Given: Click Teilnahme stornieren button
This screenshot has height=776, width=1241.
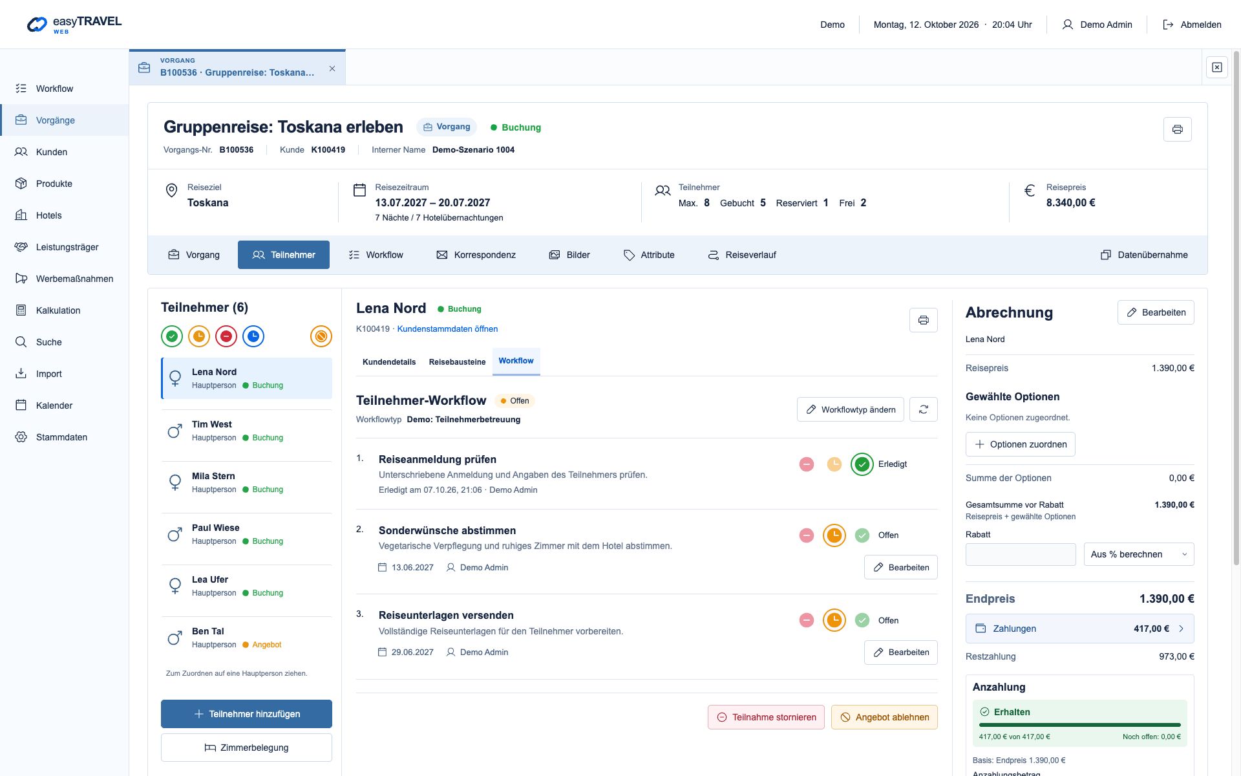Looking at the screenshot, I should pyautogui.click(x=766, y=717).
